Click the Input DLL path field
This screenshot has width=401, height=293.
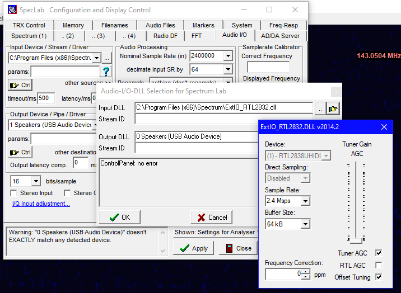[x=223, y=107]
